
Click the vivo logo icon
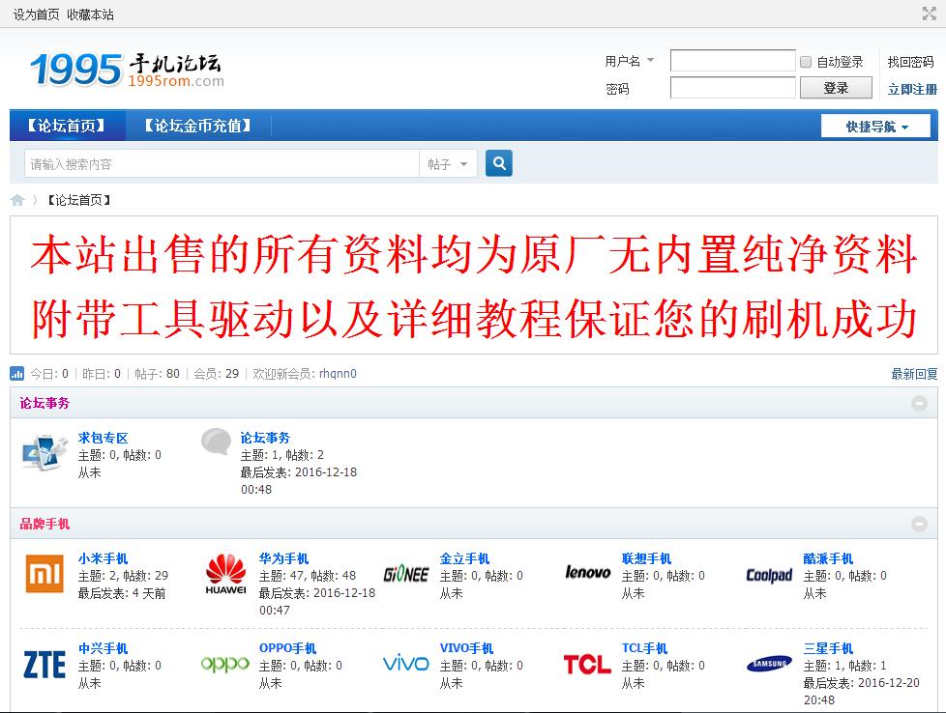click(x=406, y=664)
